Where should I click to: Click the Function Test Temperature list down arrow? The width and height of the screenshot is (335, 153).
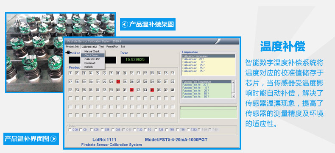click(x=233, y=96)
